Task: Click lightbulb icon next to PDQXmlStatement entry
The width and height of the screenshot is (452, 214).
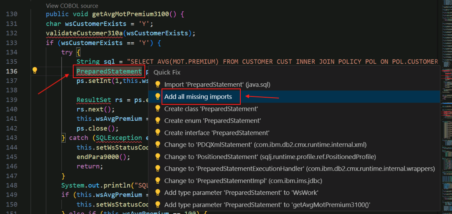Action: 158,144
